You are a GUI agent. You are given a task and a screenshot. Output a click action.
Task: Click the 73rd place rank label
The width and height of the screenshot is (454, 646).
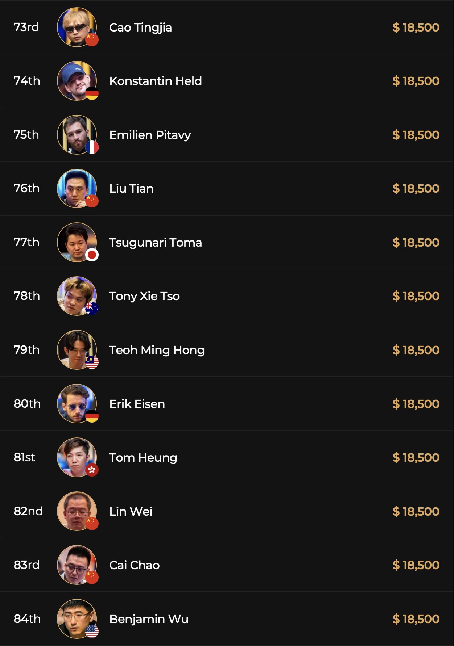26,27
